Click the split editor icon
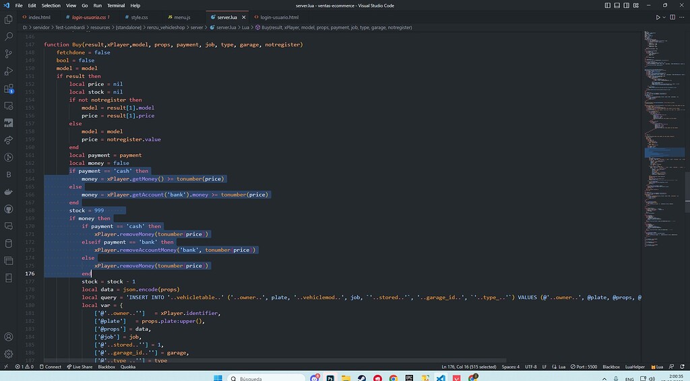This screenshot has width=690, height=381. 671,17
